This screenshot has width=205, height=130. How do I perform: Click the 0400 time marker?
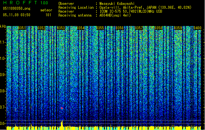[198, 28]
